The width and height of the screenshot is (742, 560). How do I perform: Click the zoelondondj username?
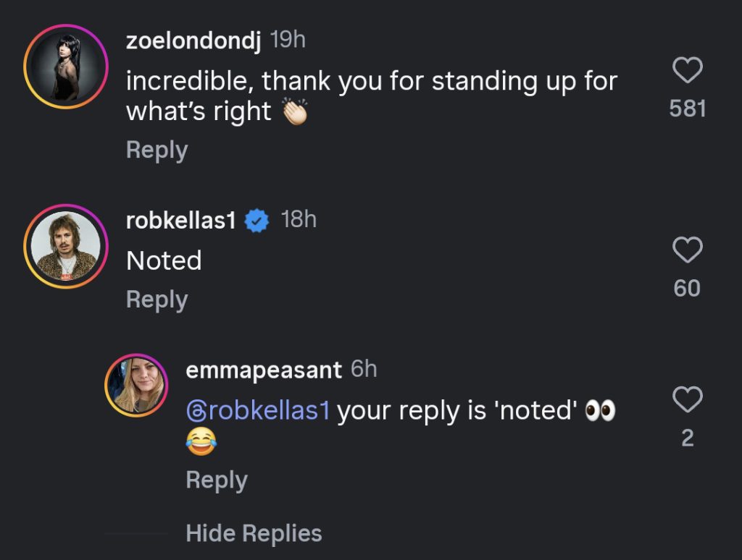coord(193,41)
